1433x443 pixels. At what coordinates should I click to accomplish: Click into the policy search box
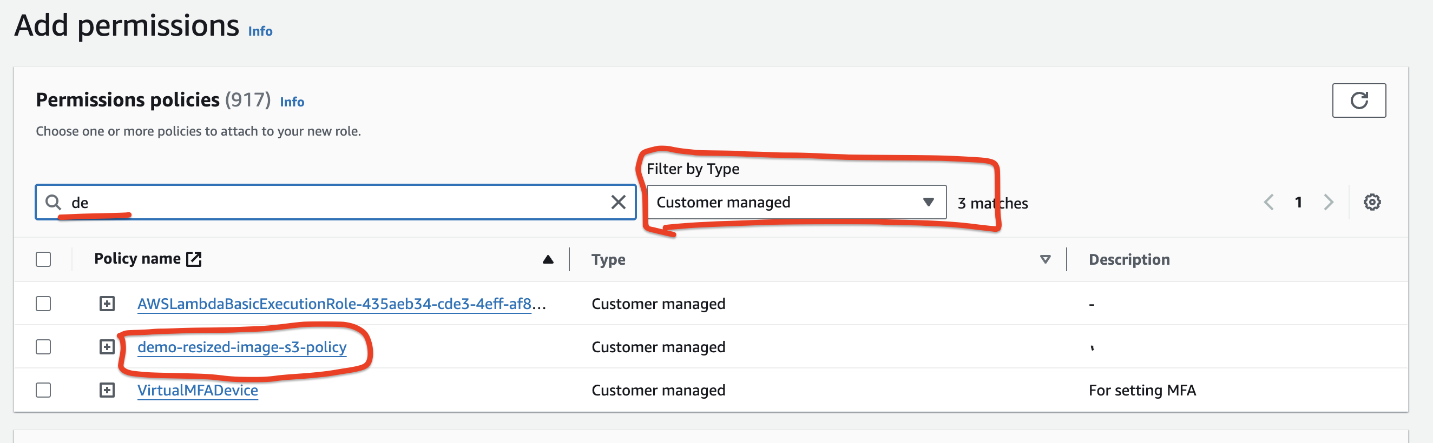334,202
